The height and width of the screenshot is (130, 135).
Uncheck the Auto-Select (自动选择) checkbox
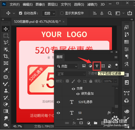20,13
